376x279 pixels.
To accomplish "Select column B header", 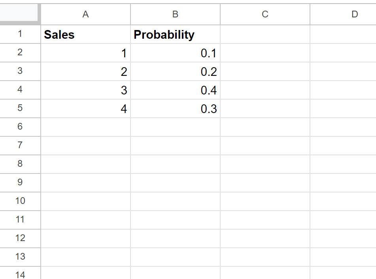I will point(175,14).
